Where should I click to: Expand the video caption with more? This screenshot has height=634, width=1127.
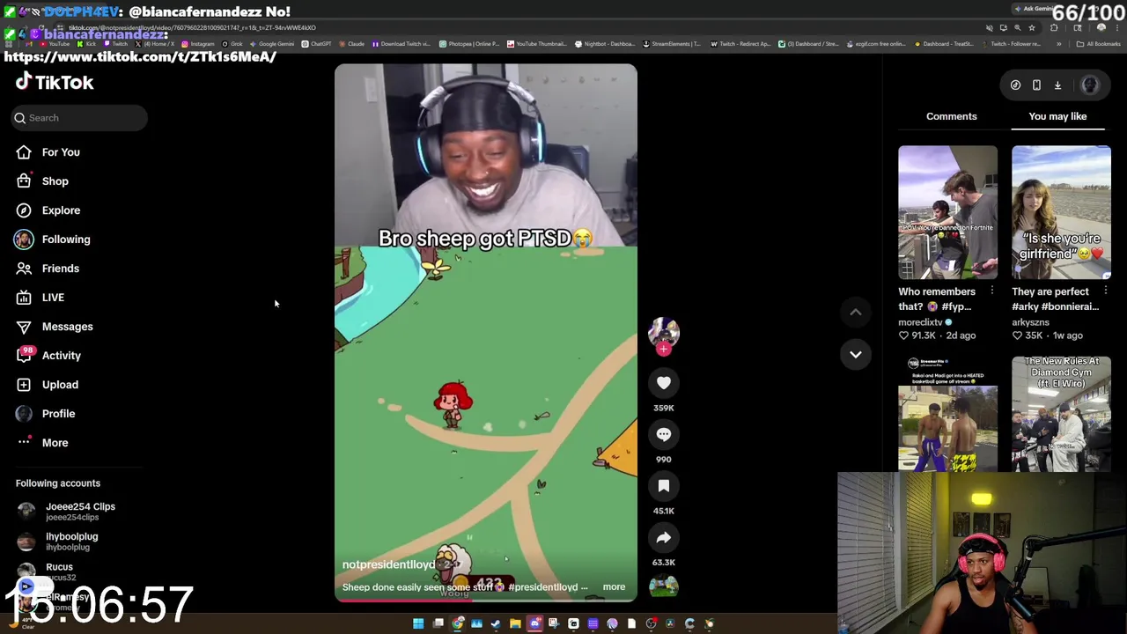click(614, 587)
